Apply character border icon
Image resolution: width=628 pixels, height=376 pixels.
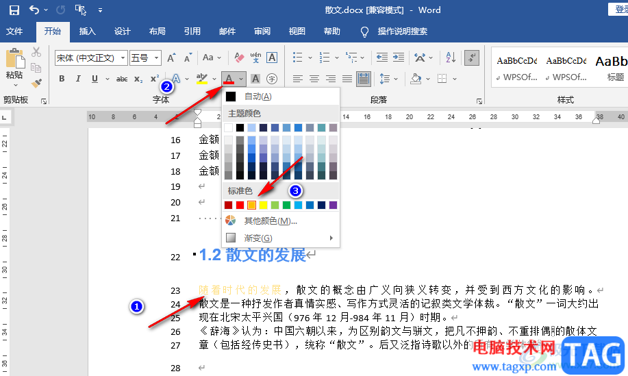point(272,58)
